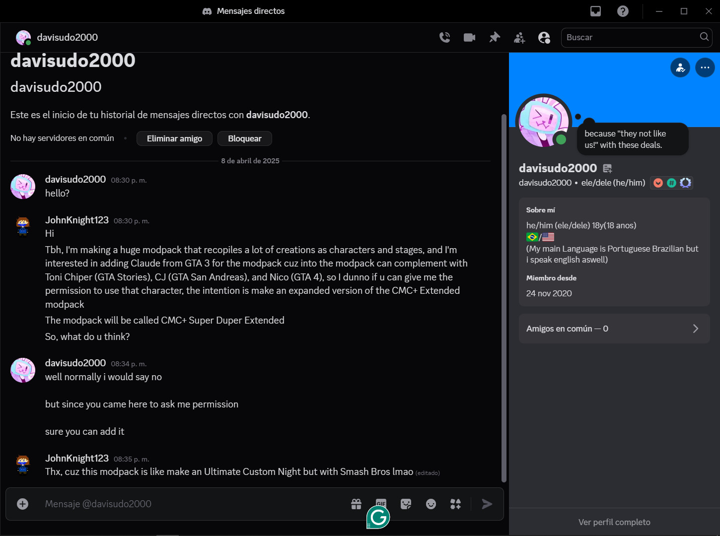Click the gift icon in message bar
The width and height of the screenshot is (720, 536).
pyautogui.click(x=356, y=504)
